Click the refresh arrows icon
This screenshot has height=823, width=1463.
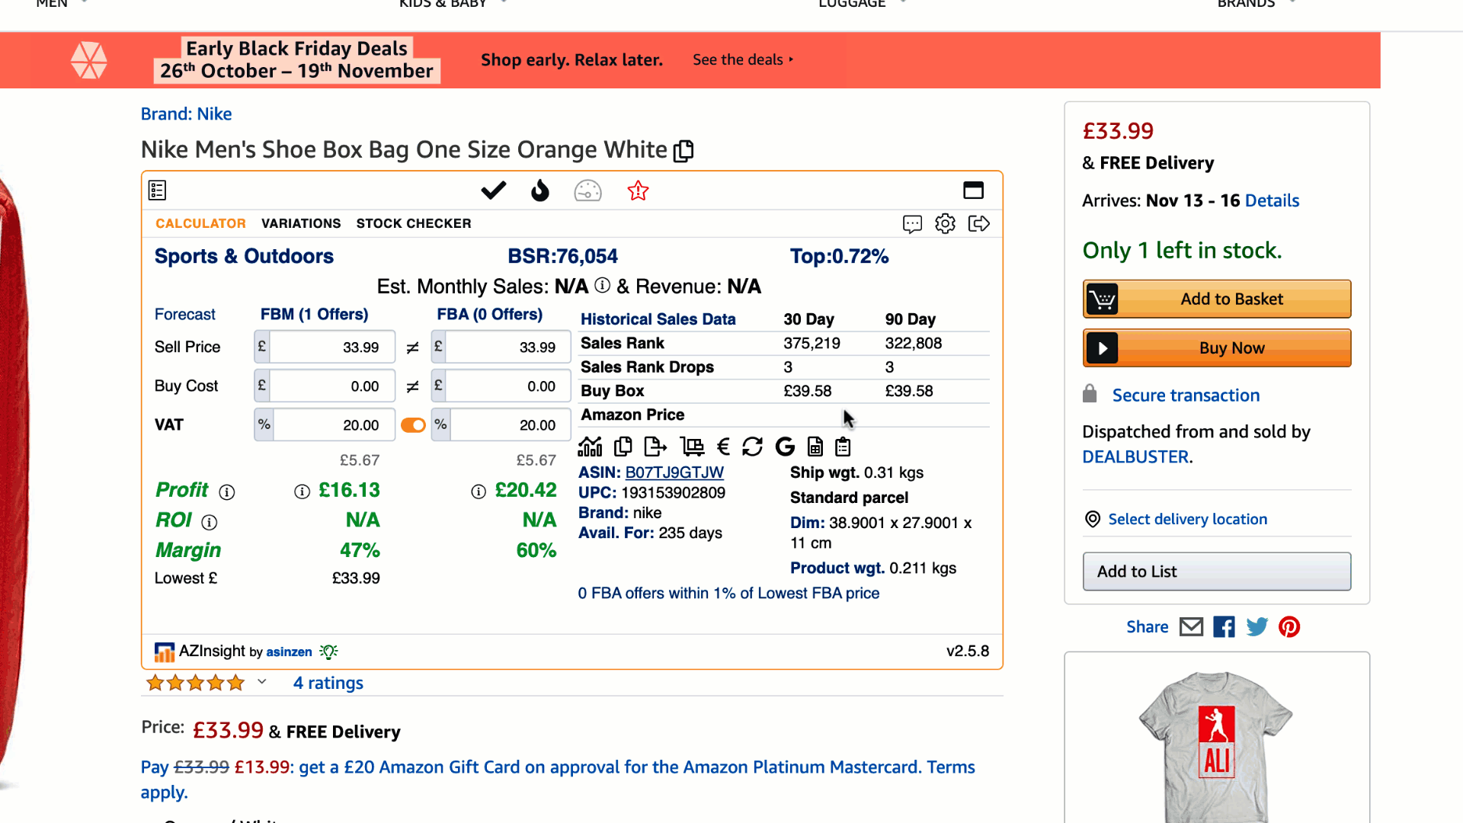tap(752, 447)
